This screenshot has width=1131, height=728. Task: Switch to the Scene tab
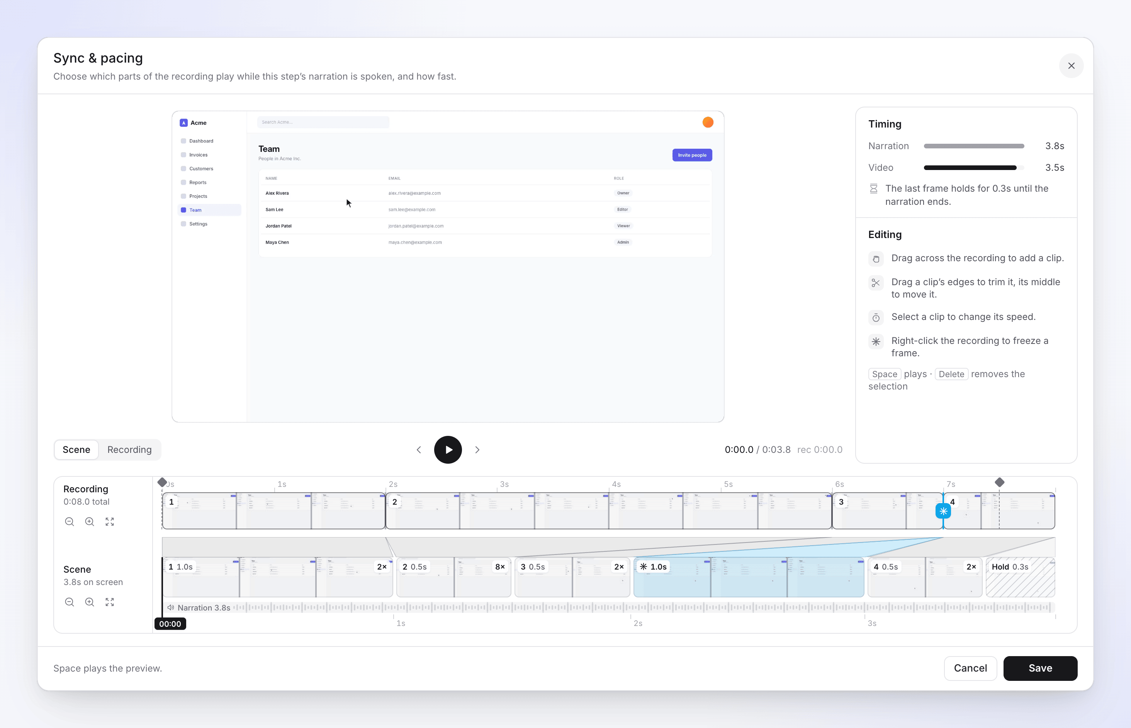click(x=76, y=449)
